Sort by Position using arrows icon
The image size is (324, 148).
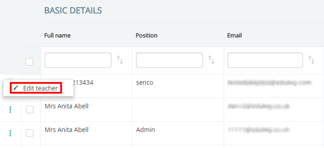click(x=212, y=60)
